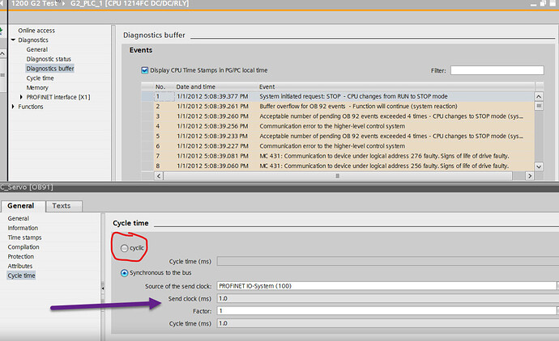This screenshot has width=559, height=341.
Task: Select the cyclic radio button
Action: (x=124, y=248)
